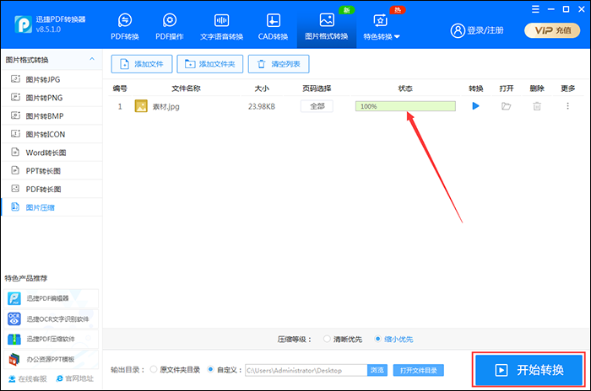
Task: Select 图片转PNG in sidebar
Action: (52, 98)
